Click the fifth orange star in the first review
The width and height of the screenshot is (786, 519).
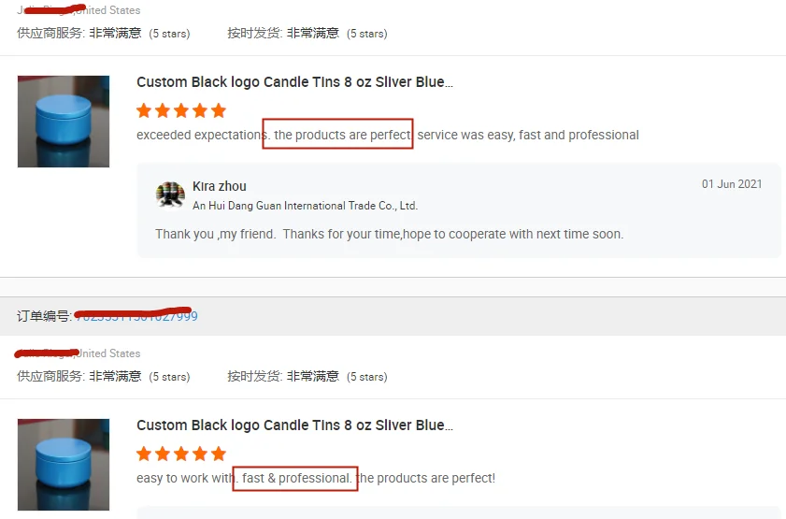[219, 110]
